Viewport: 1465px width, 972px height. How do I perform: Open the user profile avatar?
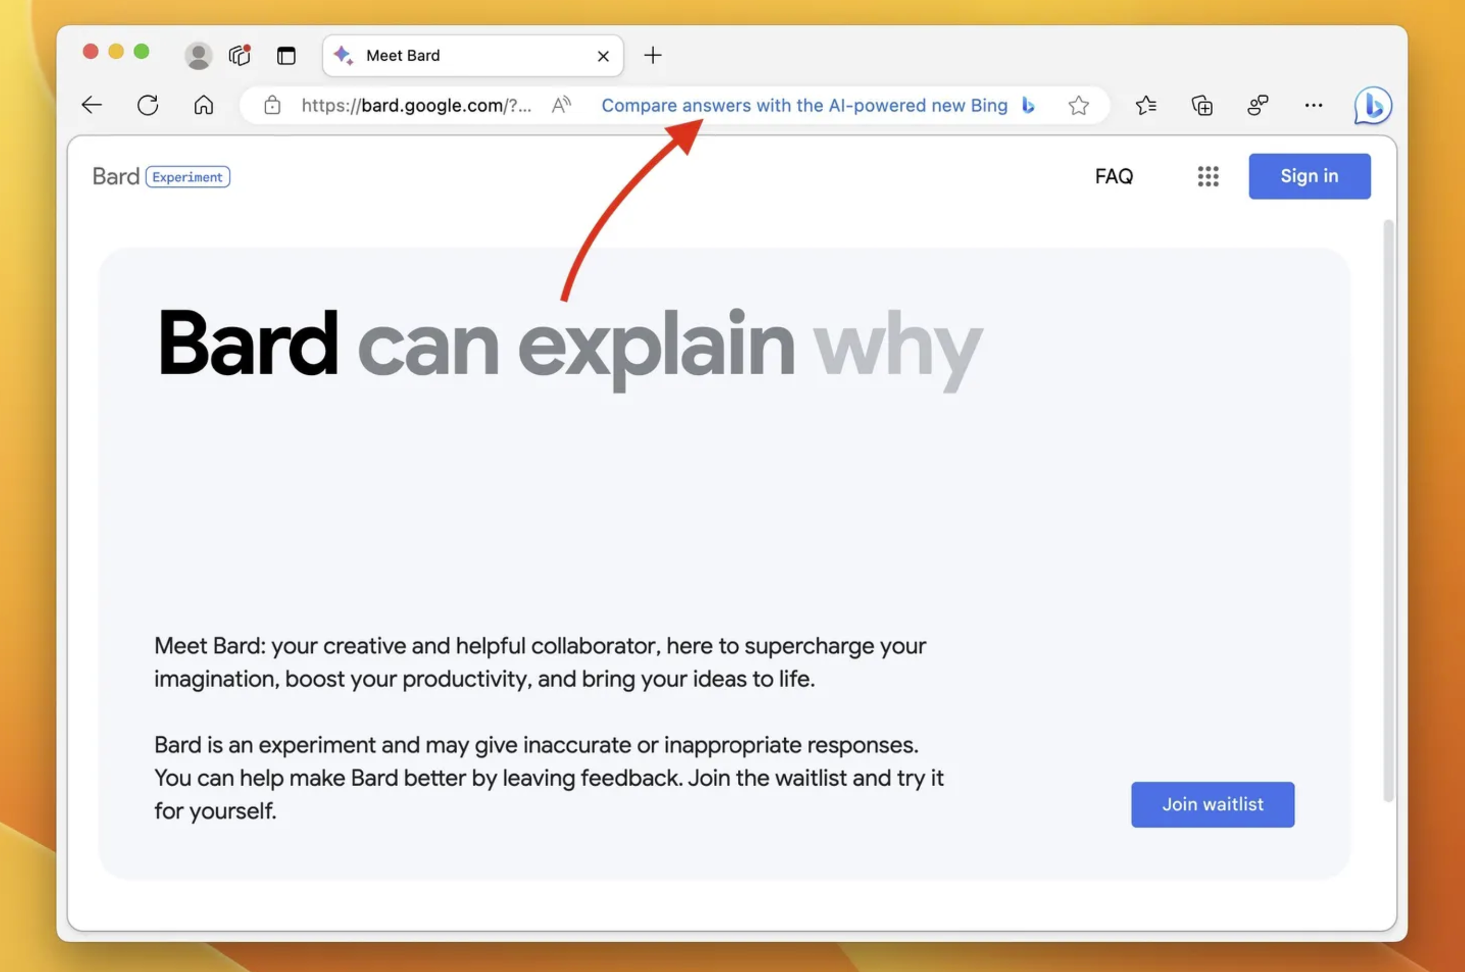click(199, 56)
